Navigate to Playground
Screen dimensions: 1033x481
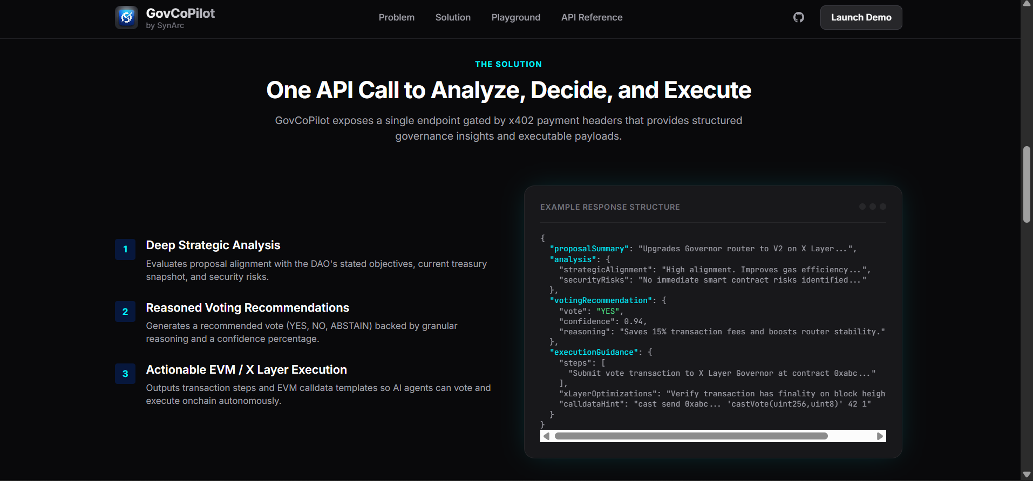[516, 17]
